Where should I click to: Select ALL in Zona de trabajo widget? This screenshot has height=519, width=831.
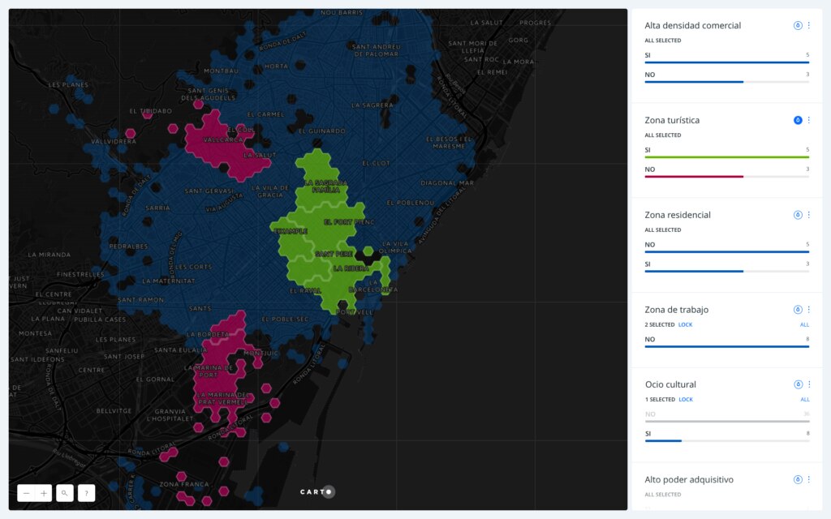pyautogui.click(x=804, y=324)
